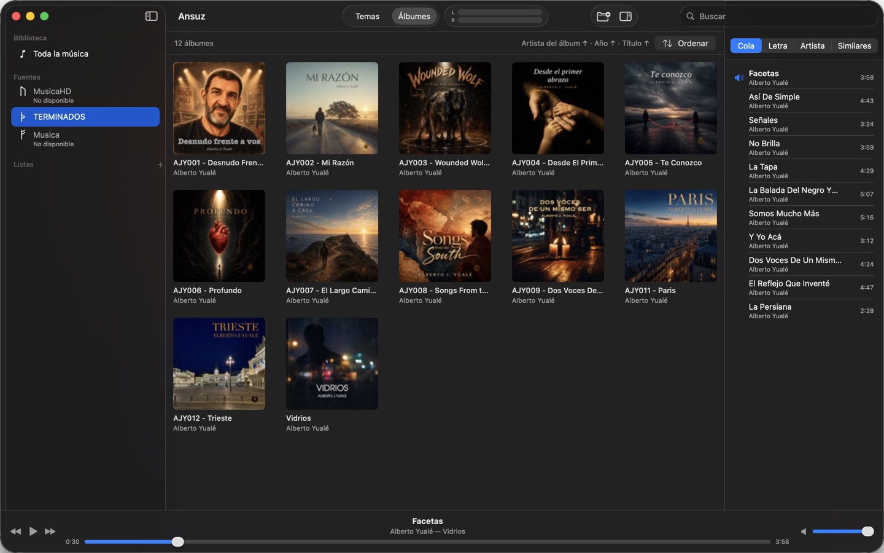Open the Trieste album cover
The width and height of the screenshot is (884, 553).
(219, 364)
